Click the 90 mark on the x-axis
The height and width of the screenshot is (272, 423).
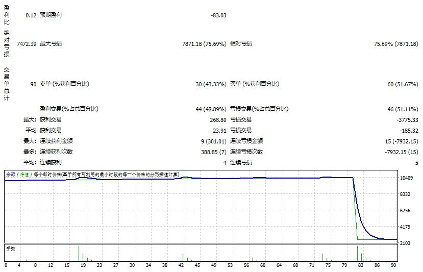[393, 265]
